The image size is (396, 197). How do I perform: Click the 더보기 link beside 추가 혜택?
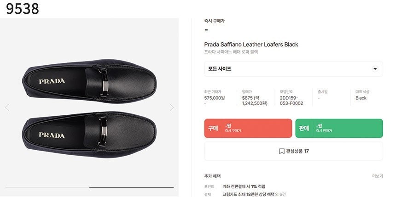coord(377,176)
